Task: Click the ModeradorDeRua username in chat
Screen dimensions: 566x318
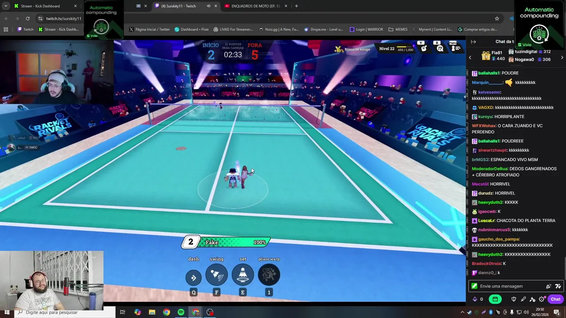Action: (490, 169)
